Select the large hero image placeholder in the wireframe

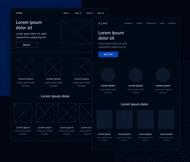(x=77, y=32)
